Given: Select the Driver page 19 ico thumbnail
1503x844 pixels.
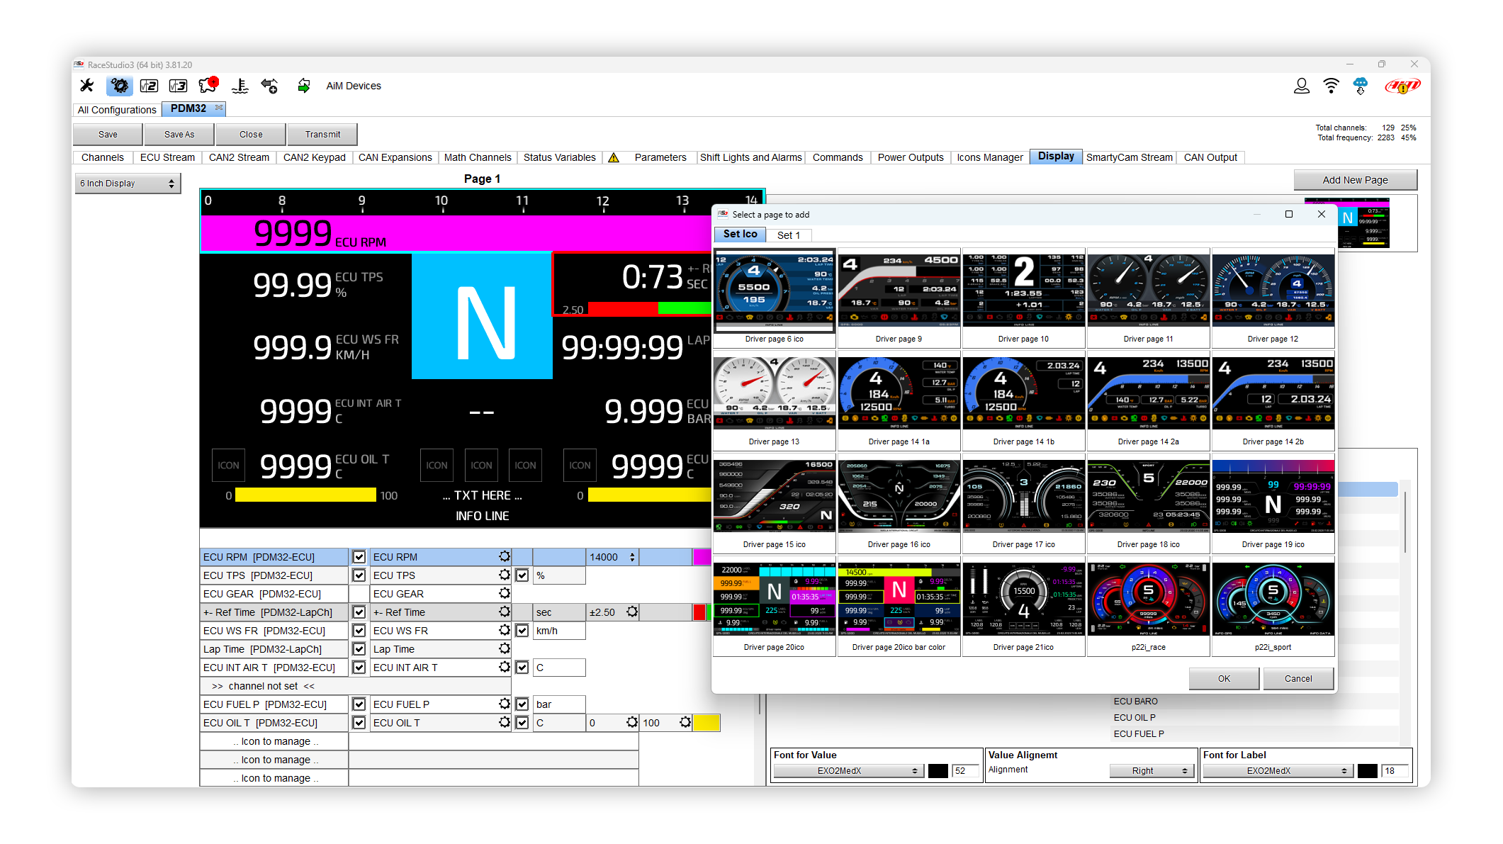Looking at the screenshot, I should coord(1273,503).
